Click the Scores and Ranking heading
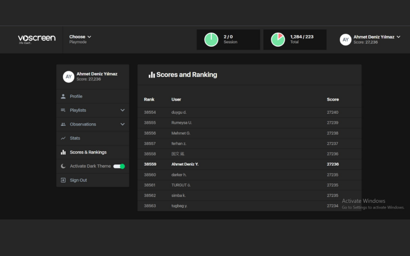This screenshot has width=410, height=256. click(187, 75)
